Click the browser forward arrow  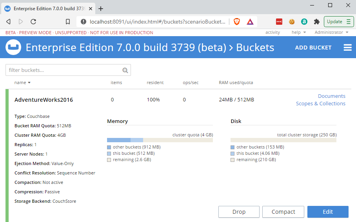[x=21, y=22]
